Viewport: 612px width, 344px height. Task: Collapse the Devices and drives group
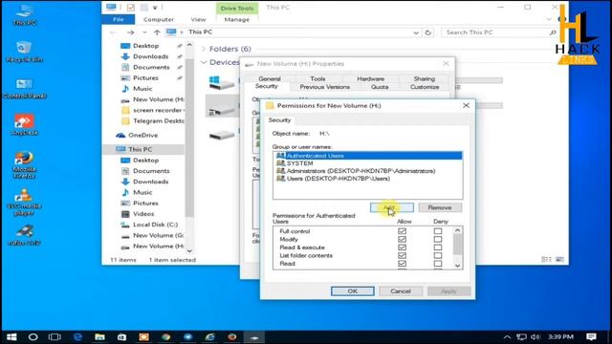pos(204,62)
